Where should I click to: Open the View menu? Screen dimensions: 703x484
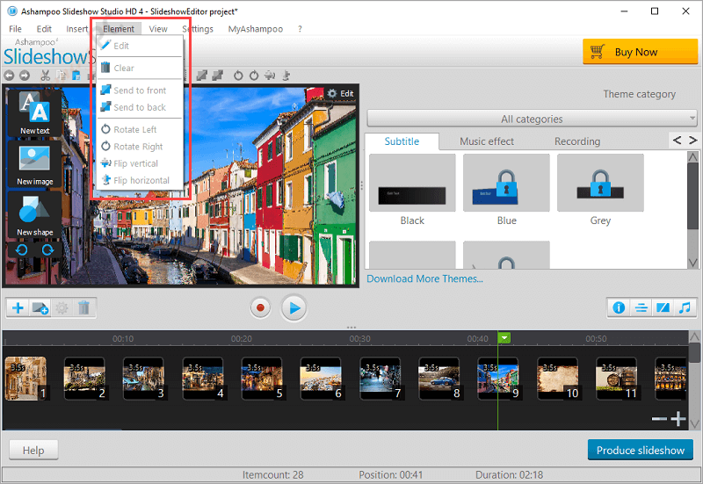[158, 29]
